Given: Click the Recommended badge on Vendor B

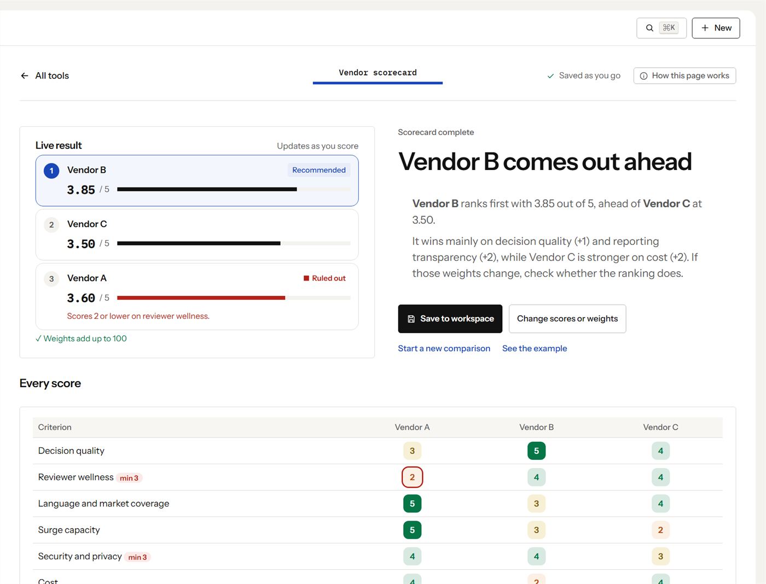Looking at the screenshot, I should pyautogui.click(x=319, y=170).
